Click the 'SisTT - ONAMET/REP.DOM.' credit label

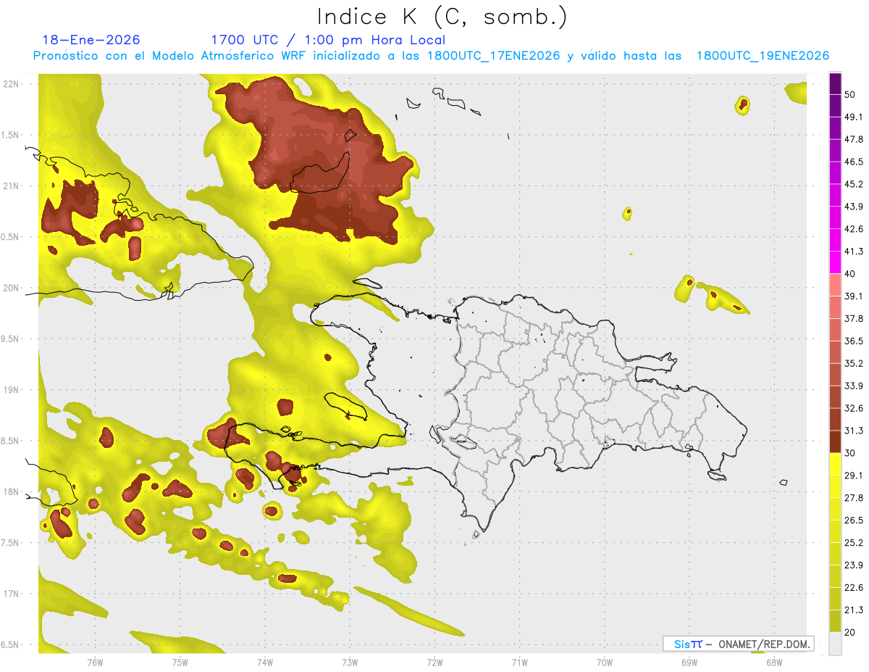tap(738, 644)
